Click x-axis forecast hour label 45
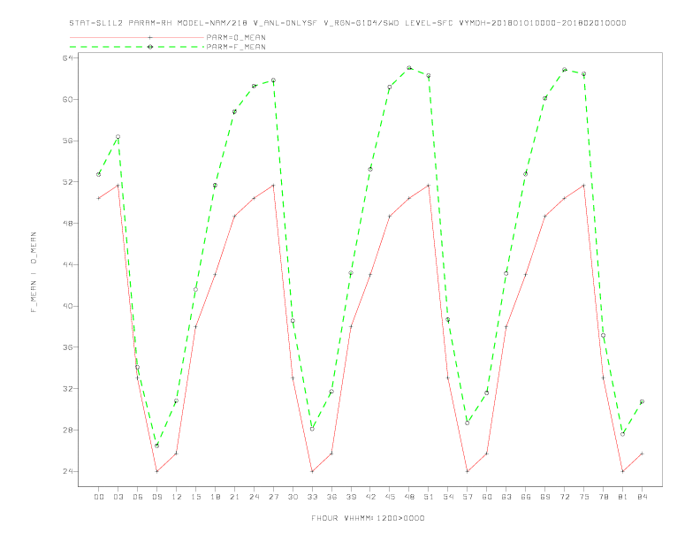700x541 pixels. [x=390, y=497]
